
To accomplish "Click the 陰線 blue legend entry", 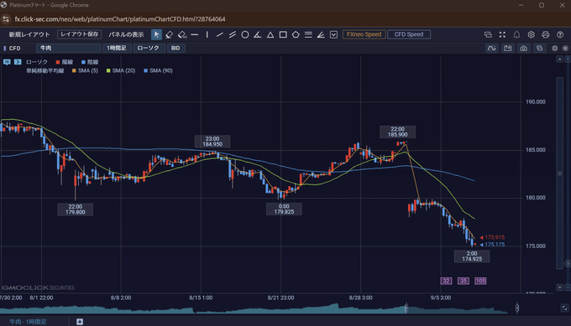I will [x=90, y=62].
